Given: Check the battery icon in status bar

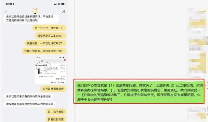Looking at the screenshot, I should (63, 4).
